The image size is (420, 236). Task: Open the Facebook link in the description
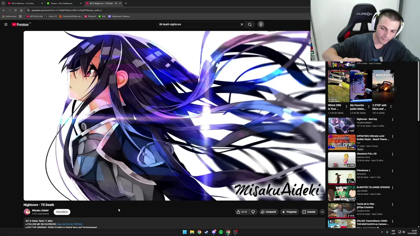click(x=70, y=224)
